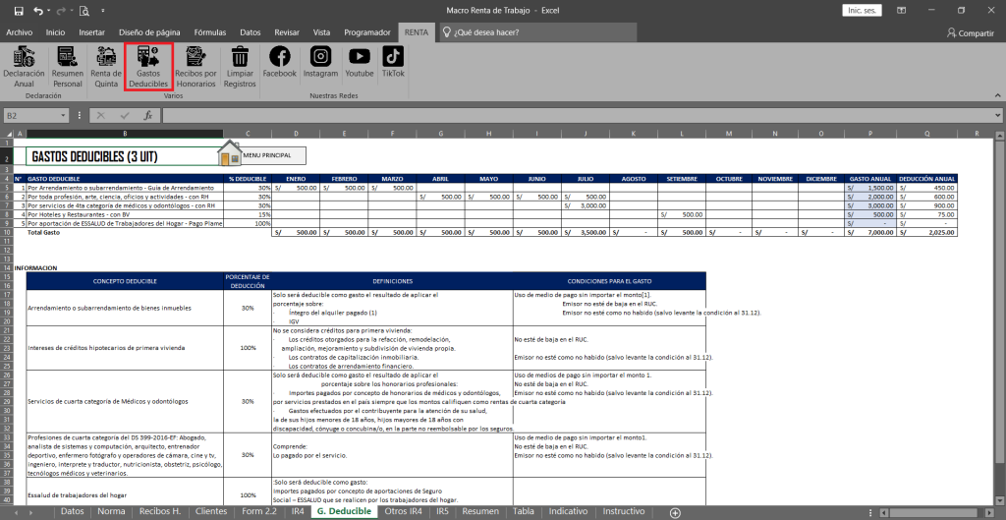The height and width of the screenshot is (520, 1006).
Task: Switch to the IR5 sheet tab
Action: (443, 512)
